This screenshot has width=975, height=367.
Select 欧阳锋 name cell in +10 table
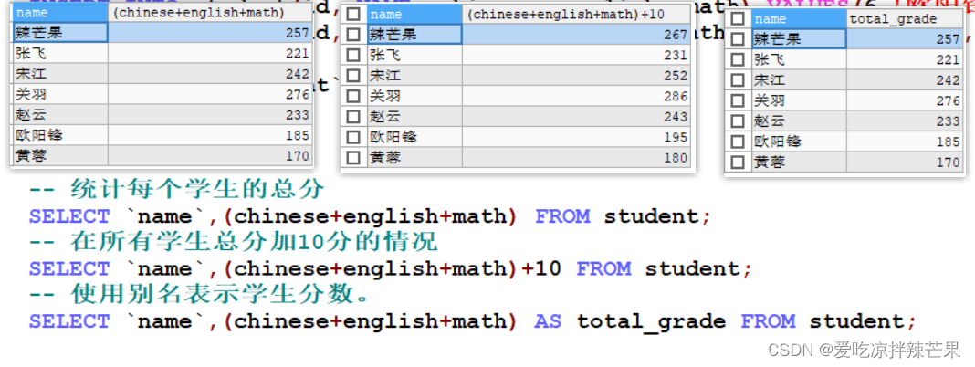point(414,138)
